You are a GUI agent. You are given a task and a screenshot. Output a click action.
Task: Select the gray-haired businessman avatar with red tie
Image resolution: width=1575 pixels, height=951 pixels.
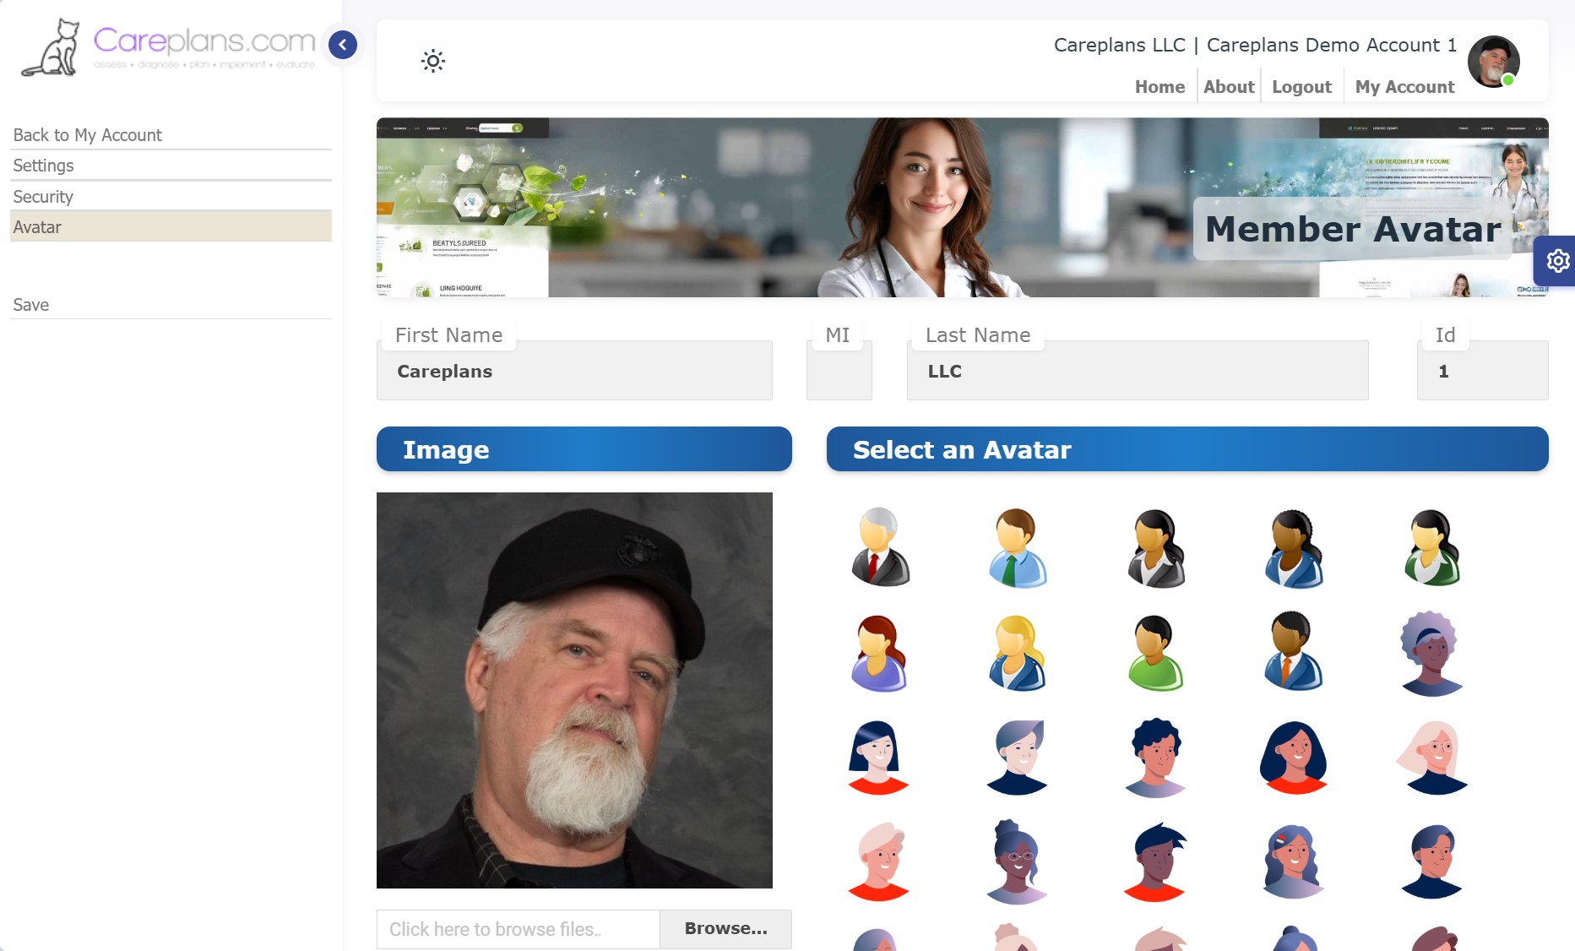[879, 547]
